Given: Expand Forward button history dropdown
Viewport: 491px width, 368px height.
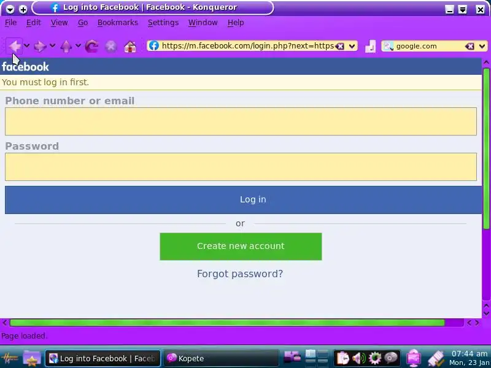Looking at the screenshot, I should click(53, 46).
